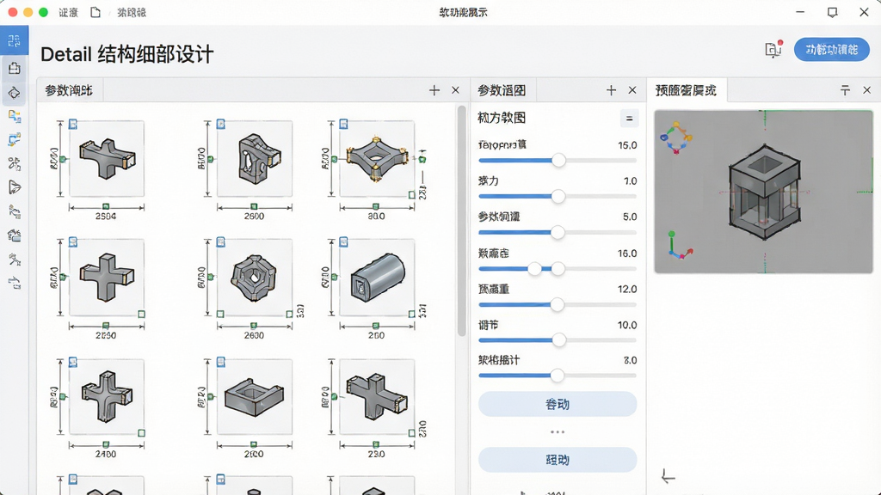Click the 'Detail 结构细部设计' heading
This screenshot has height=495, width=881.
point(127,54)
